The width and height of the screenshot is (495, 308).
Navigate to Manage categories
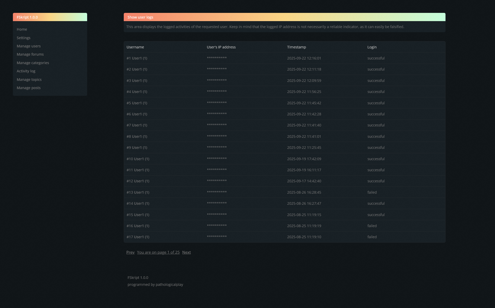(33, 63)
